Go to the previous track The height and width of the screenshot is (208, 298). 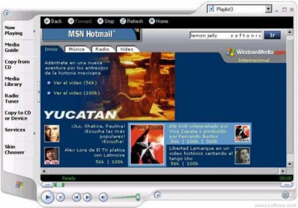(76, 197)
